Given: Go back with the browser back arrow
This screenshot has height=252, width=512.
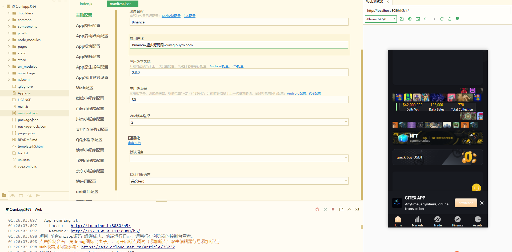Looking at the screenshot, I should [x=426, y=19].
